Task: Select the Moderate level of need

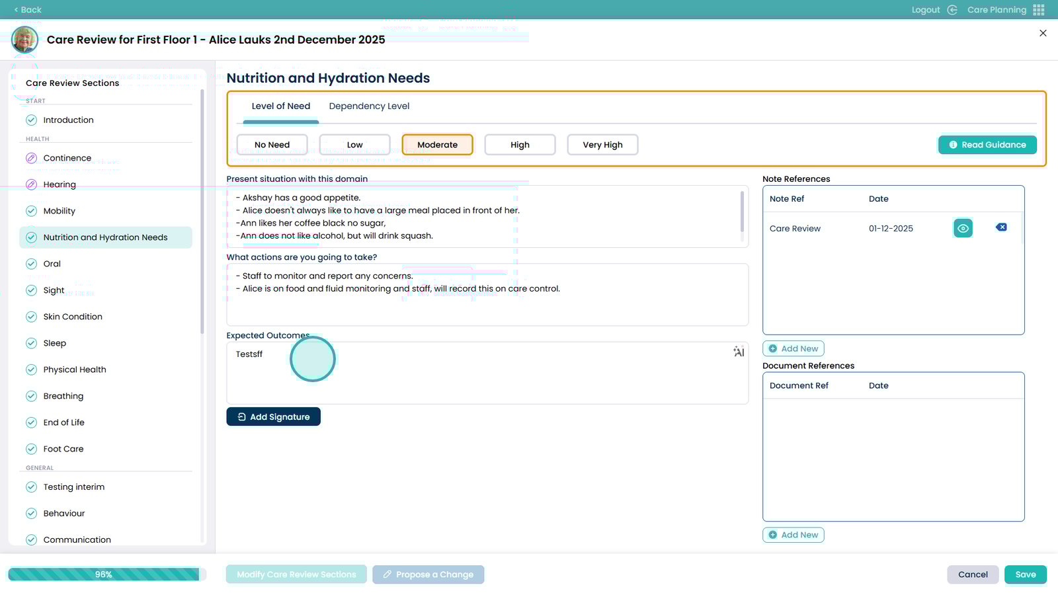Action: [x=437, y=145]
